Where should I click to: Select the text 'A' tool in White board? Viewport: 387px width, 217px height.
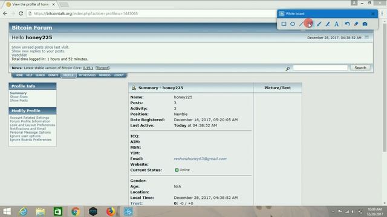pos(336,24)
